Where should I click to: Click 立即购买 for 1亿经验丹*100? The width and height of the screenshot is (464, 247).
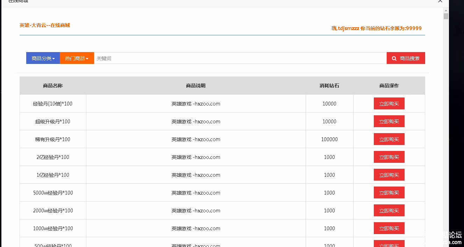(389, 175)
